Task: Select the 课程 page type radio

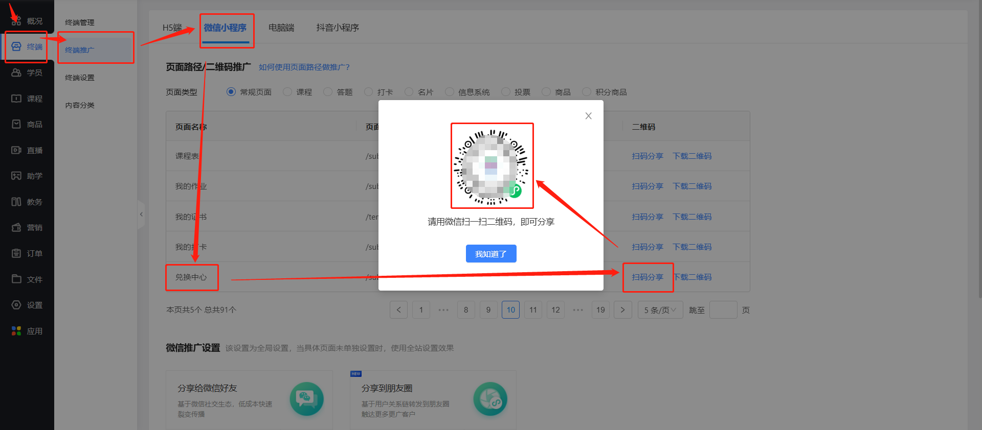Action: point(287,92)
